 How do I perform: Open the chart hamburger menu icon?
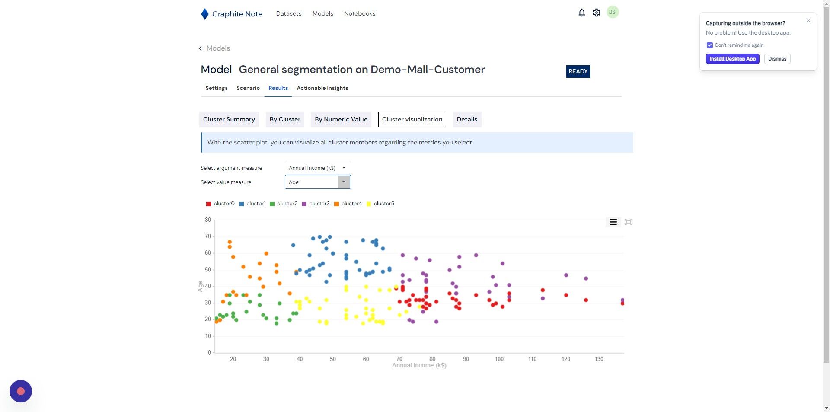pyautogui.click(x=613, y=222)
